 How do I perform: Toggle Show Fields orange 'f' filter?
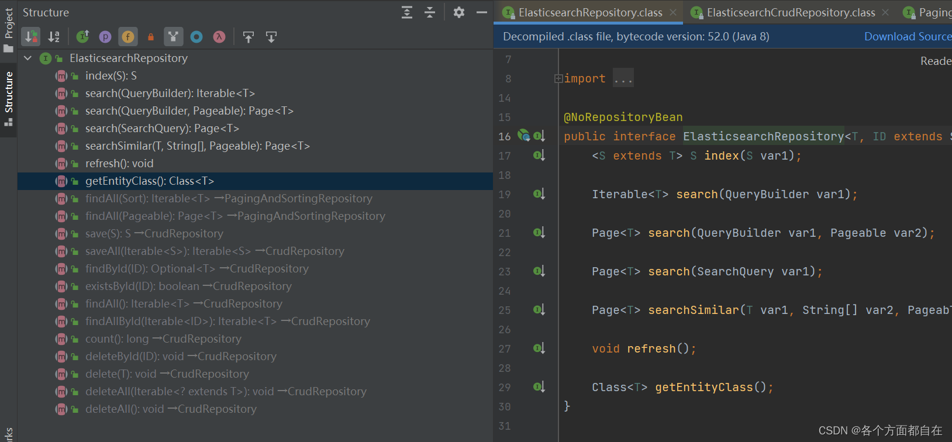tap(128, 37)
